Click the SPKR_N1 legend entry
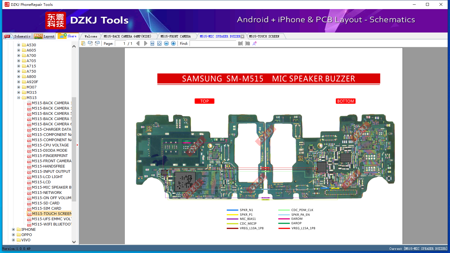Viewport: 450px width, 253px height. 240,210
